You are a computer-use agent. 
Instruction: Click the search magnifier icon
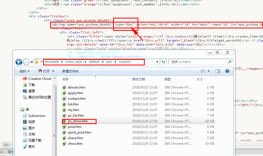point(230,62)
